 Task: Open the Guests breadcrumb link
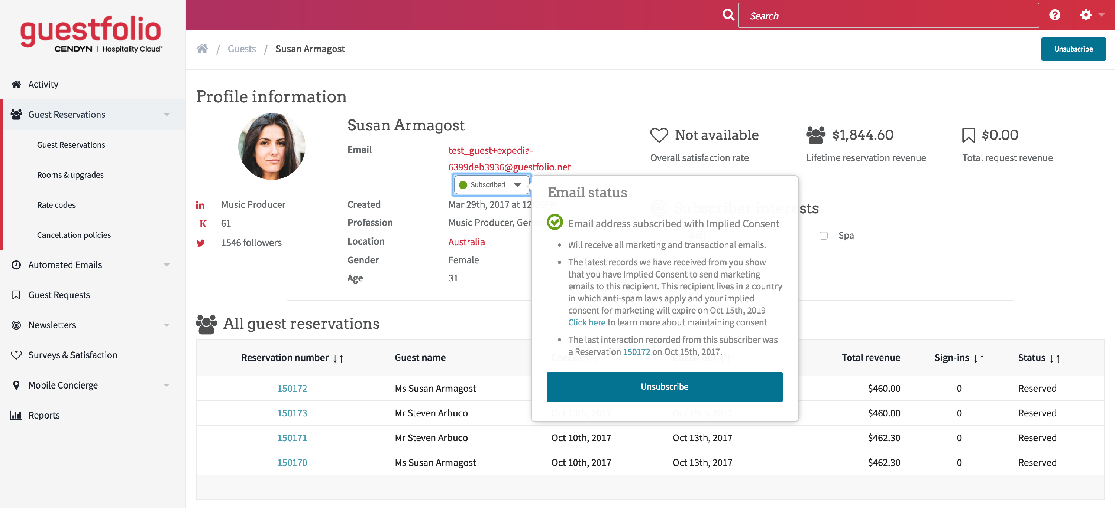click(x=242, y=49)
